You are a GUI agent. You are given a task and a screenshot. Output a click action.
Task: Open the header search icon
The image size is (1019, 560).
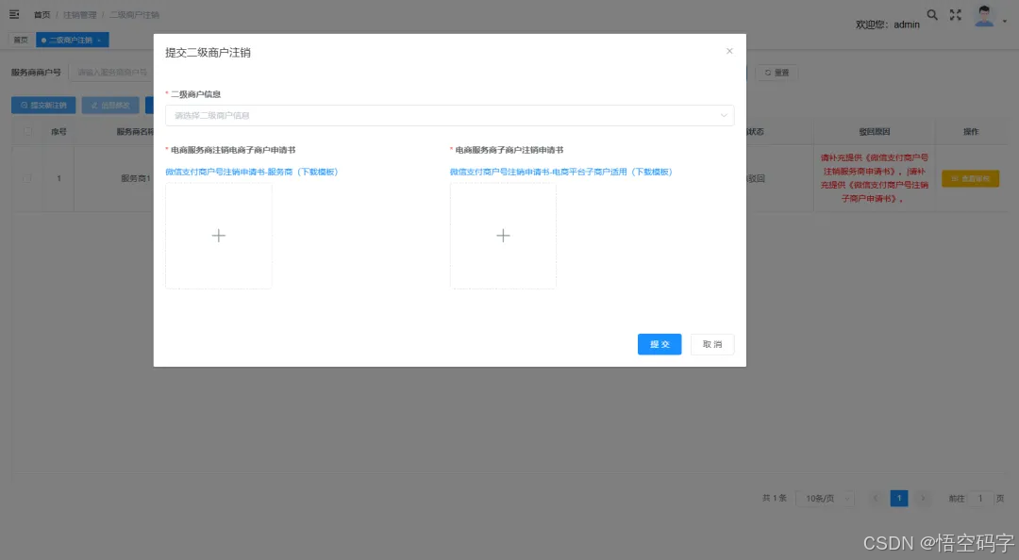coord(932,14)
